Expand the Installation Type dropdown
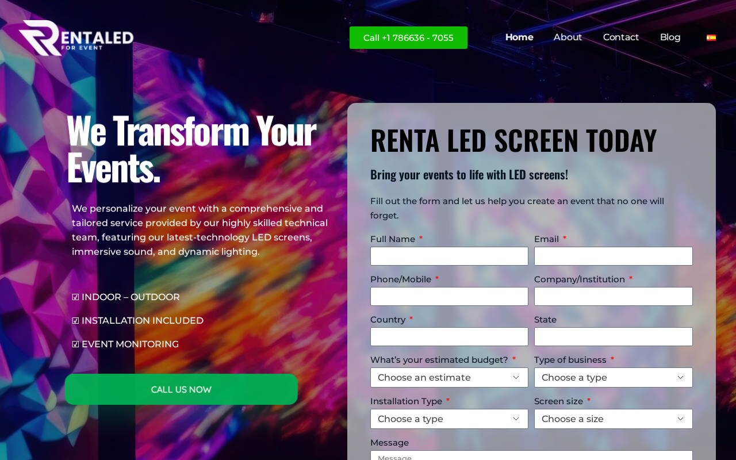The width and height of the screenshot is (736, 460). [x=449, y=419]
